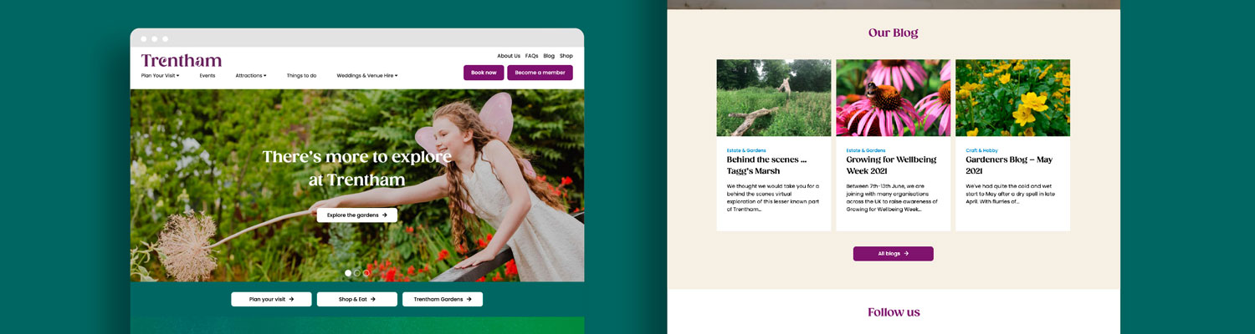This screenshot has width=1255, height=334.
Task: Click the Explore the gardens button
Action: click(356, 215)
